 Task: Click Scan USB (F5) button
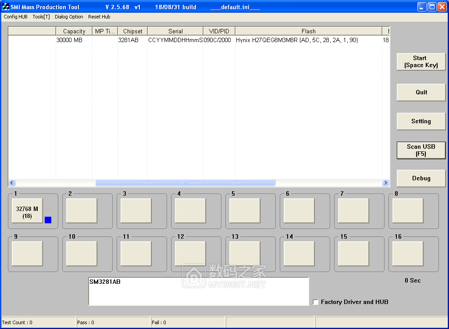[x=421, y=150]
